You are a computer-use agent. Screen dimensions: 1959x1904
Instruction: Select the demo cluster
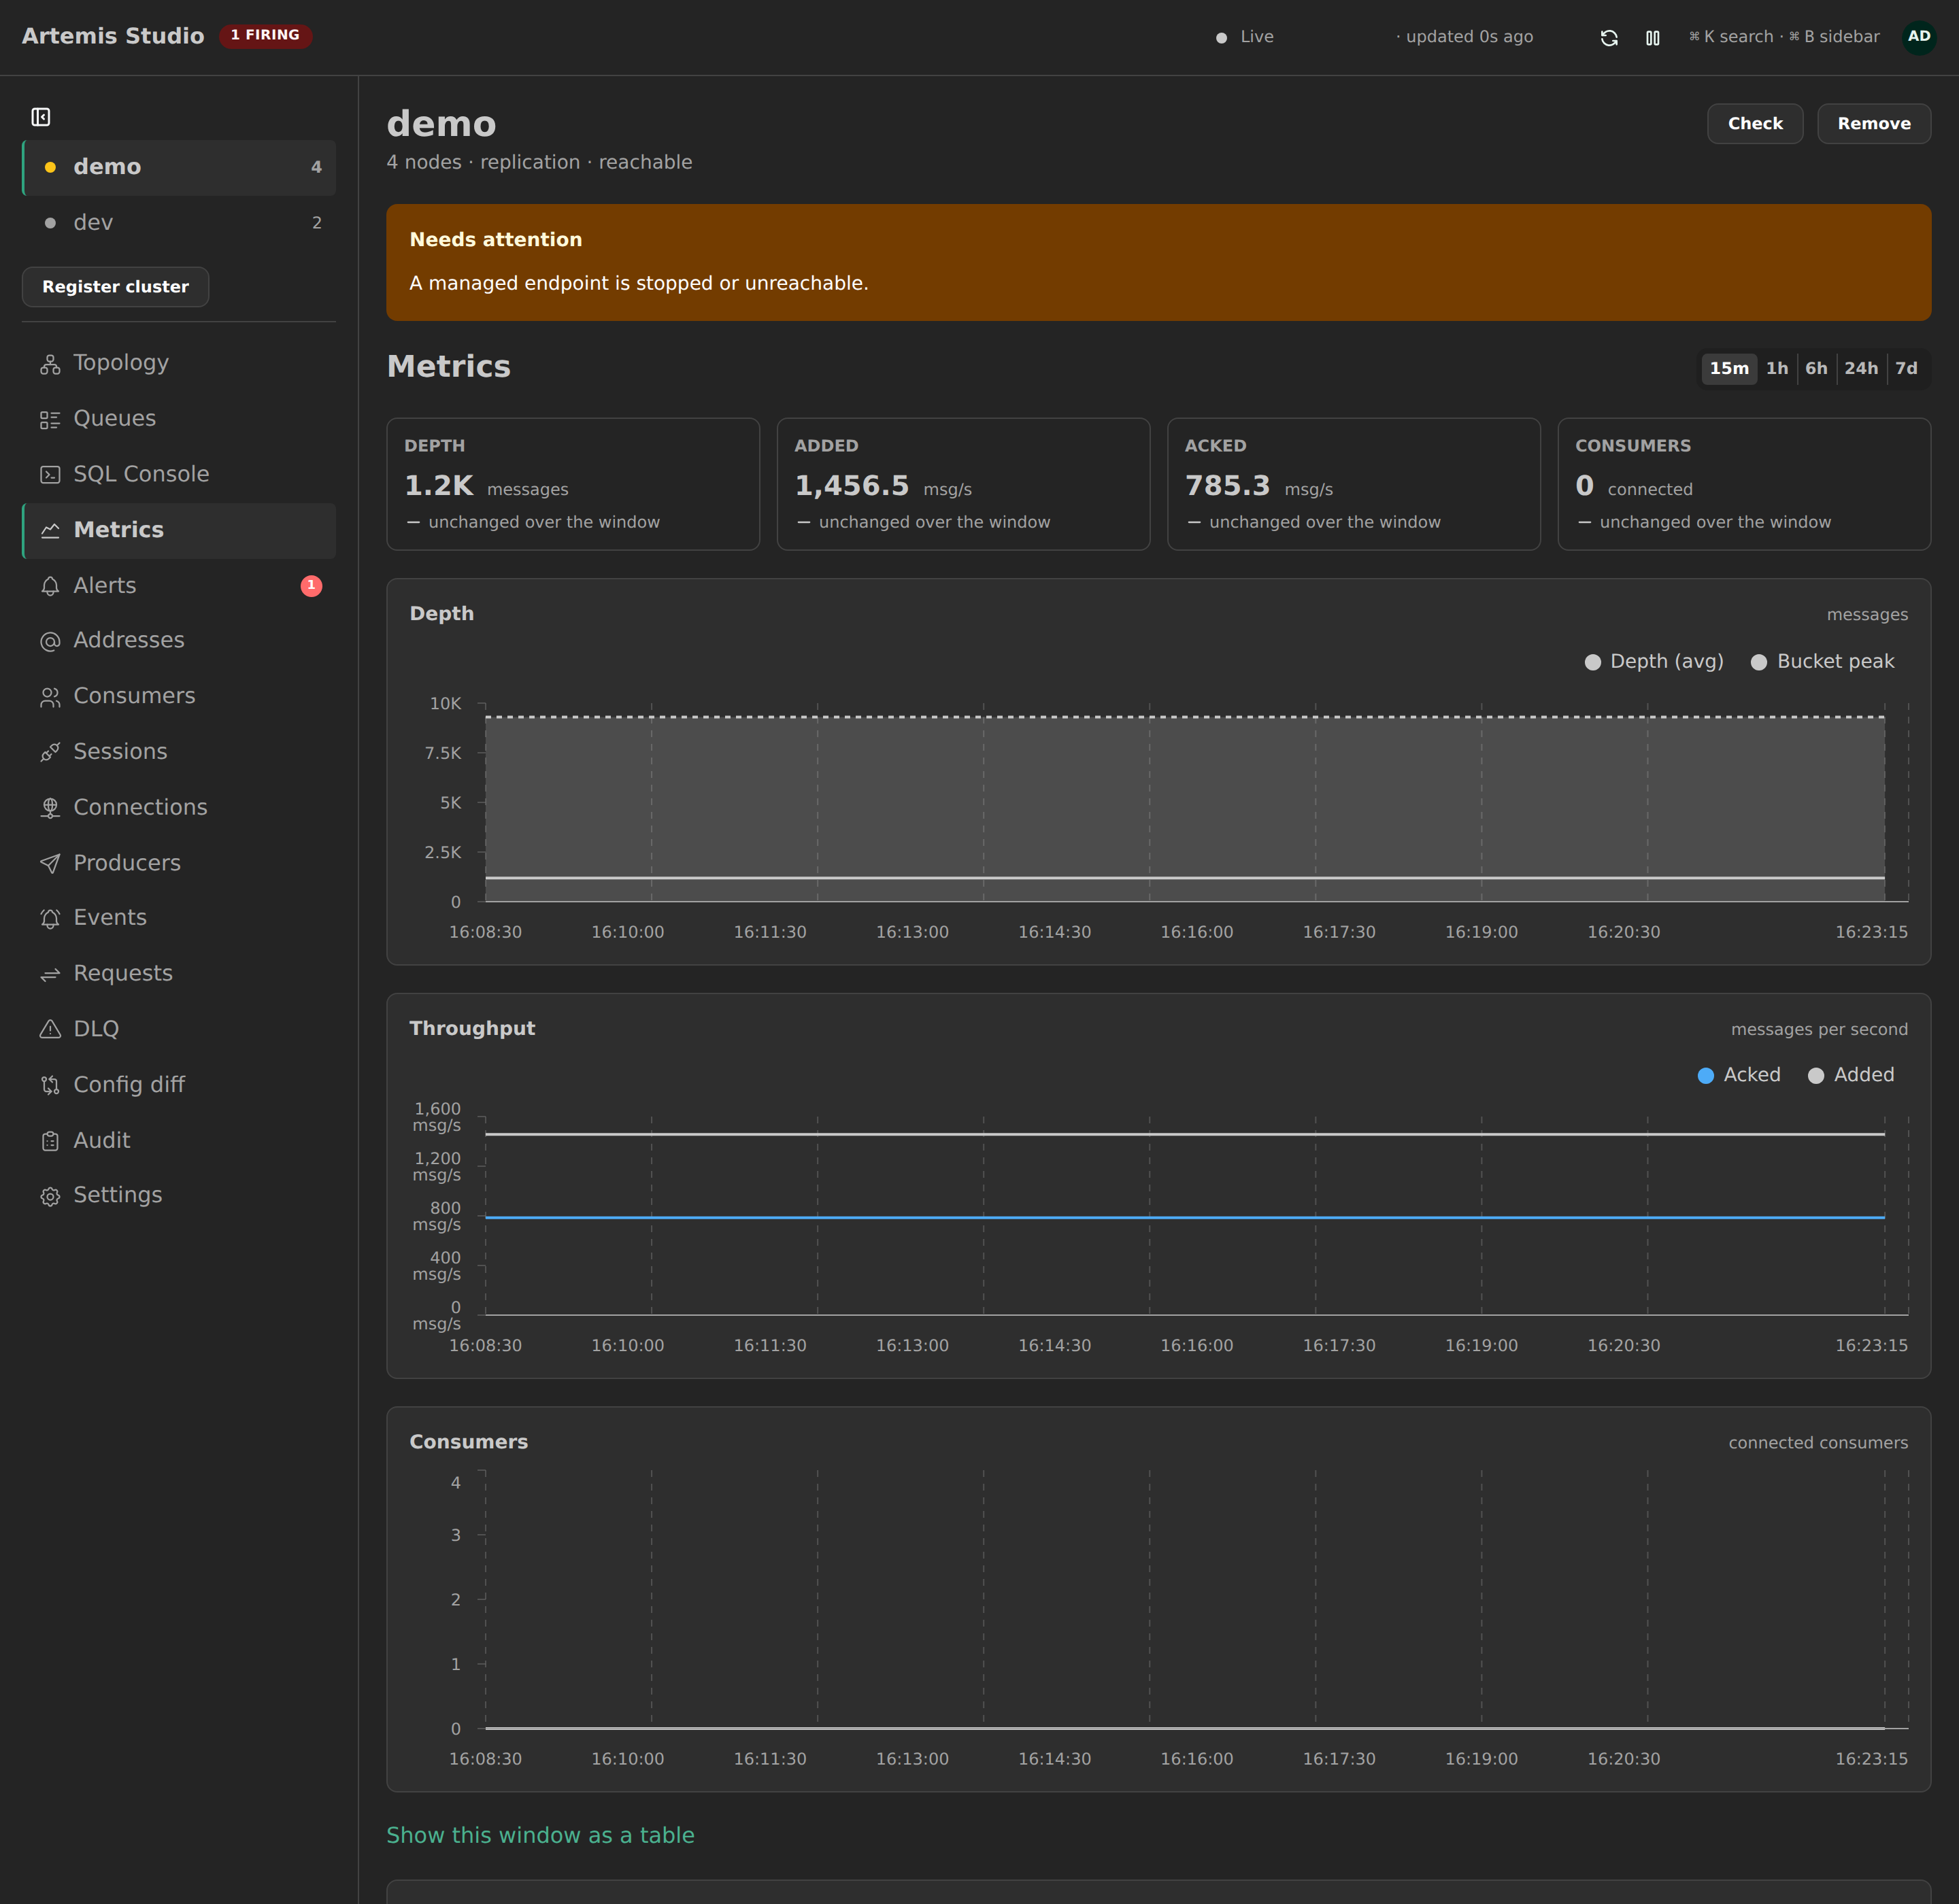[179, 167]
